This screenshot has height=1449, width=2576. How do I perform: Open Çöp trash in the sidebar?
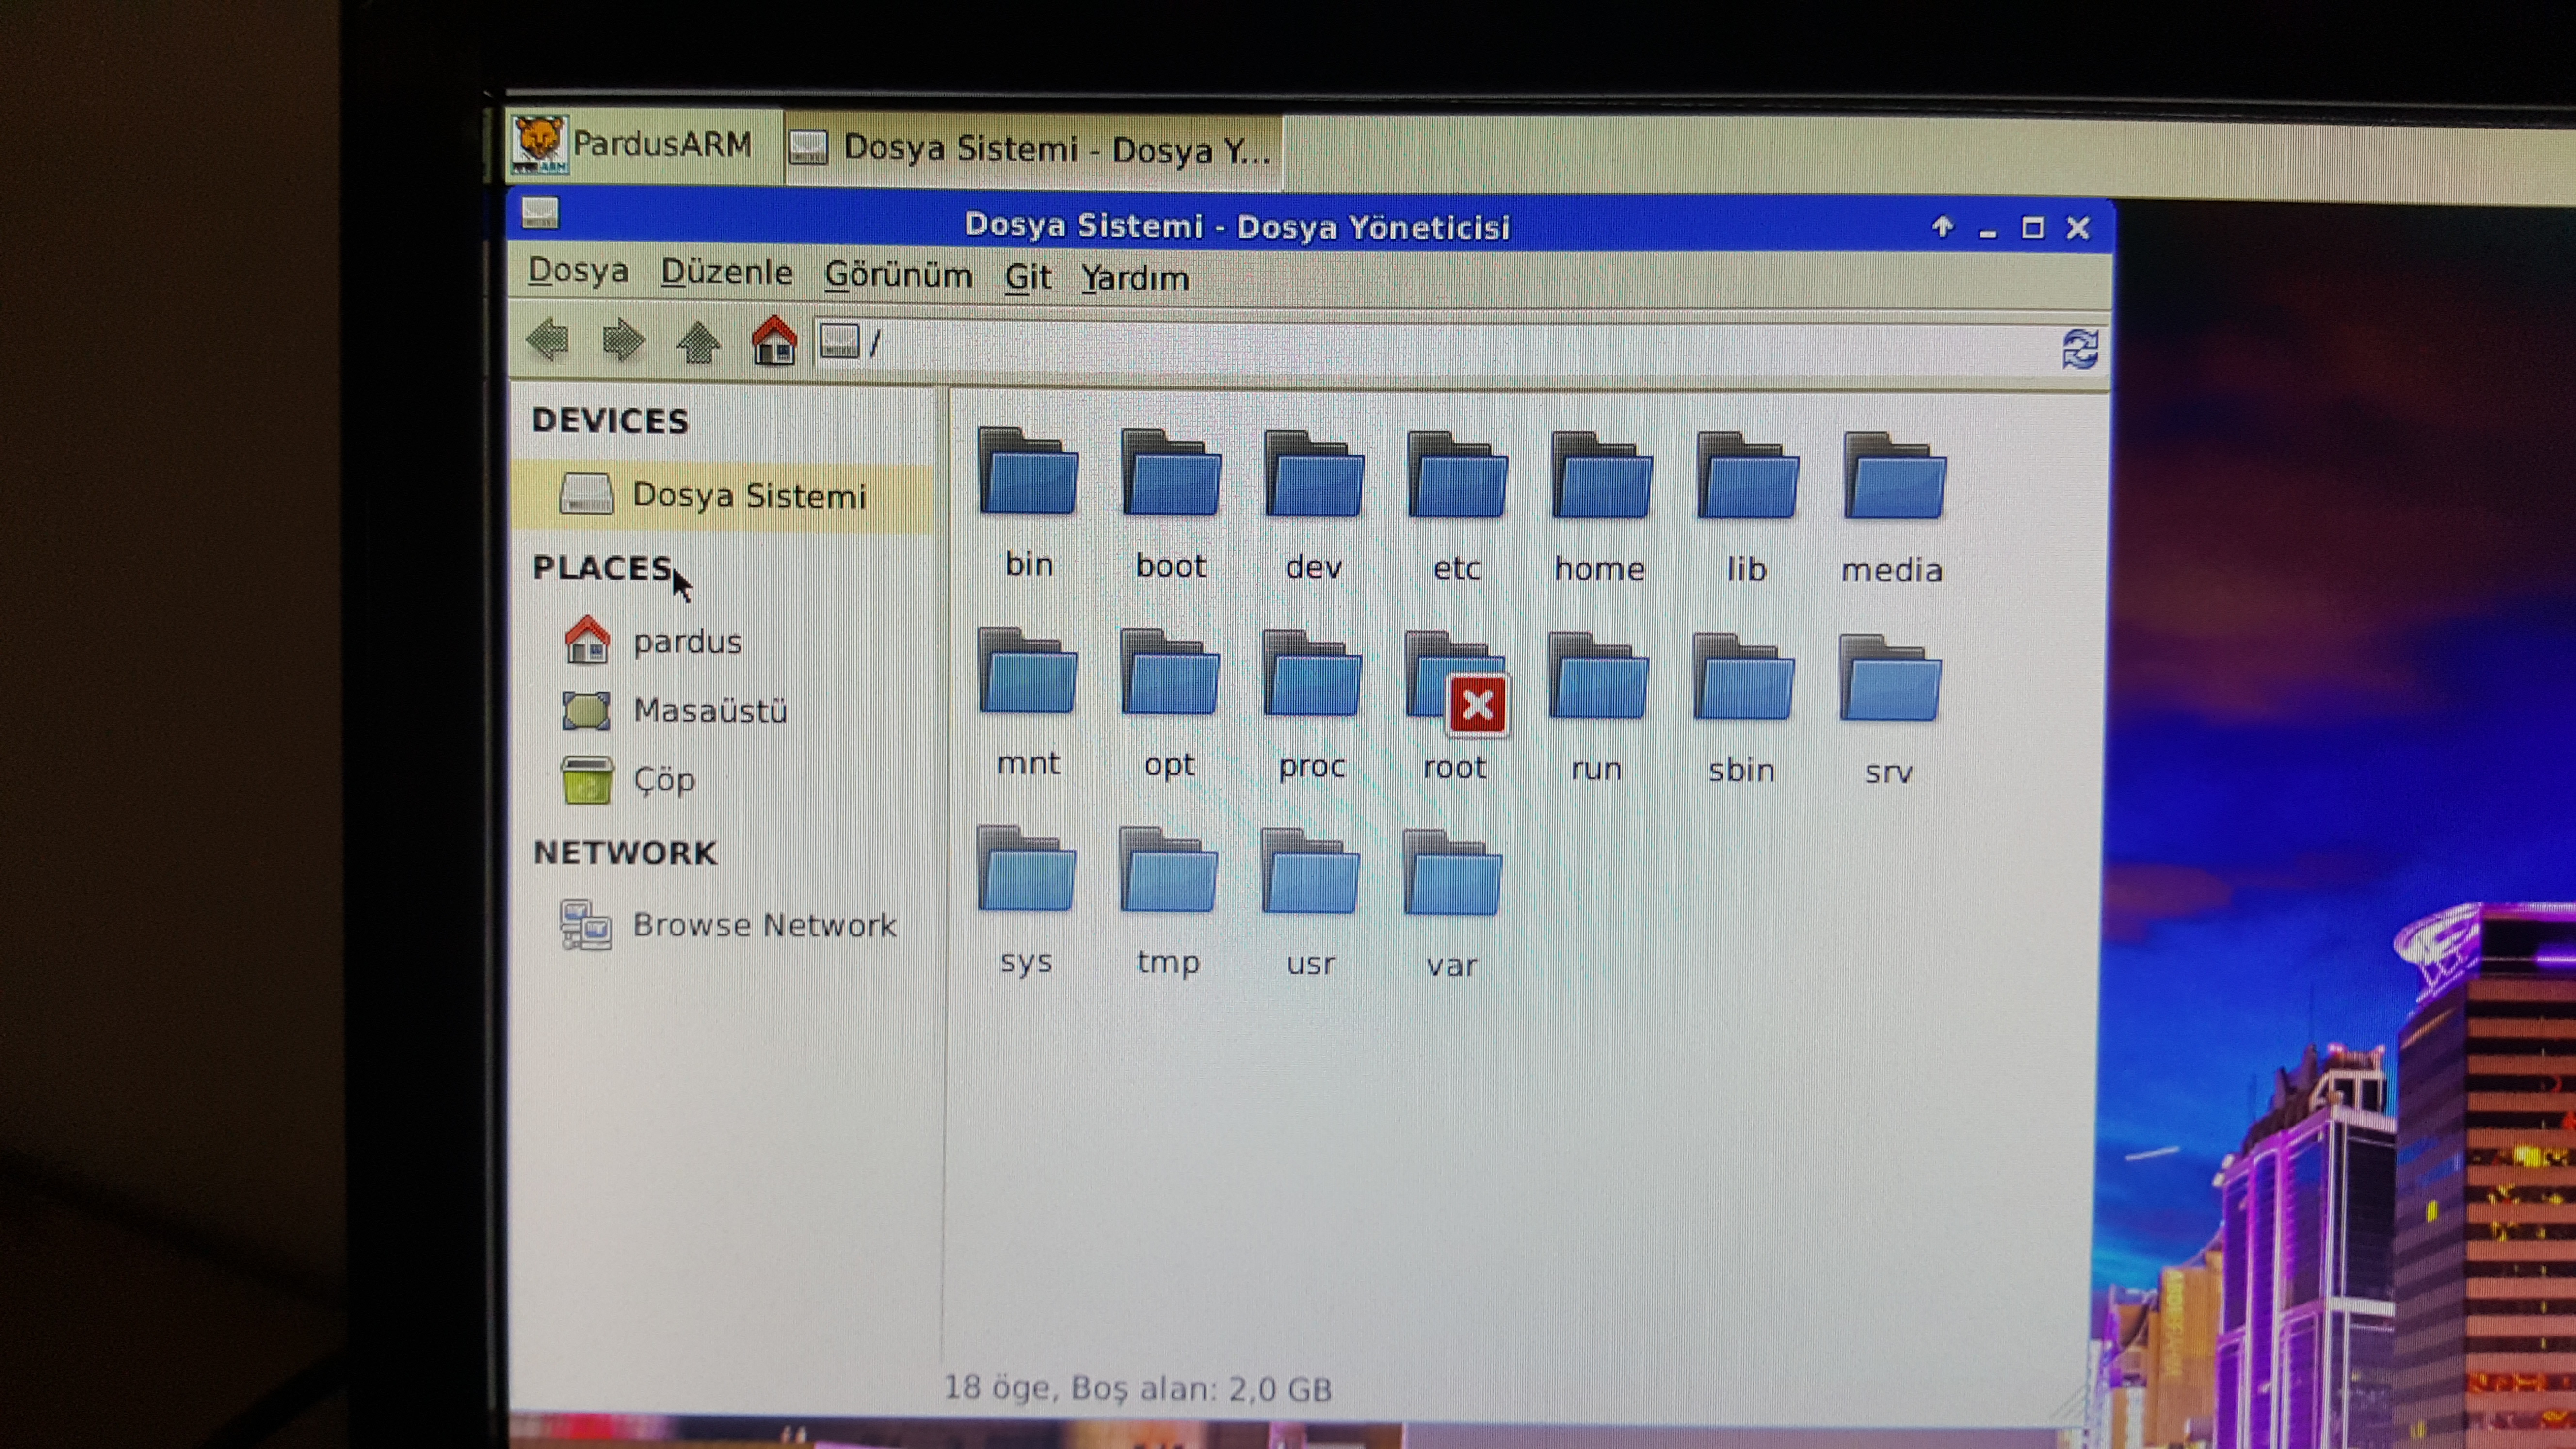point(628,780)
